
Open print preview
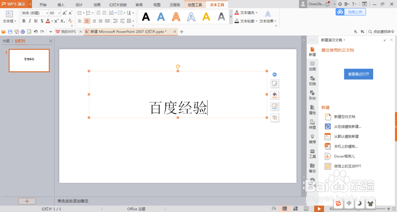point(29,32)
